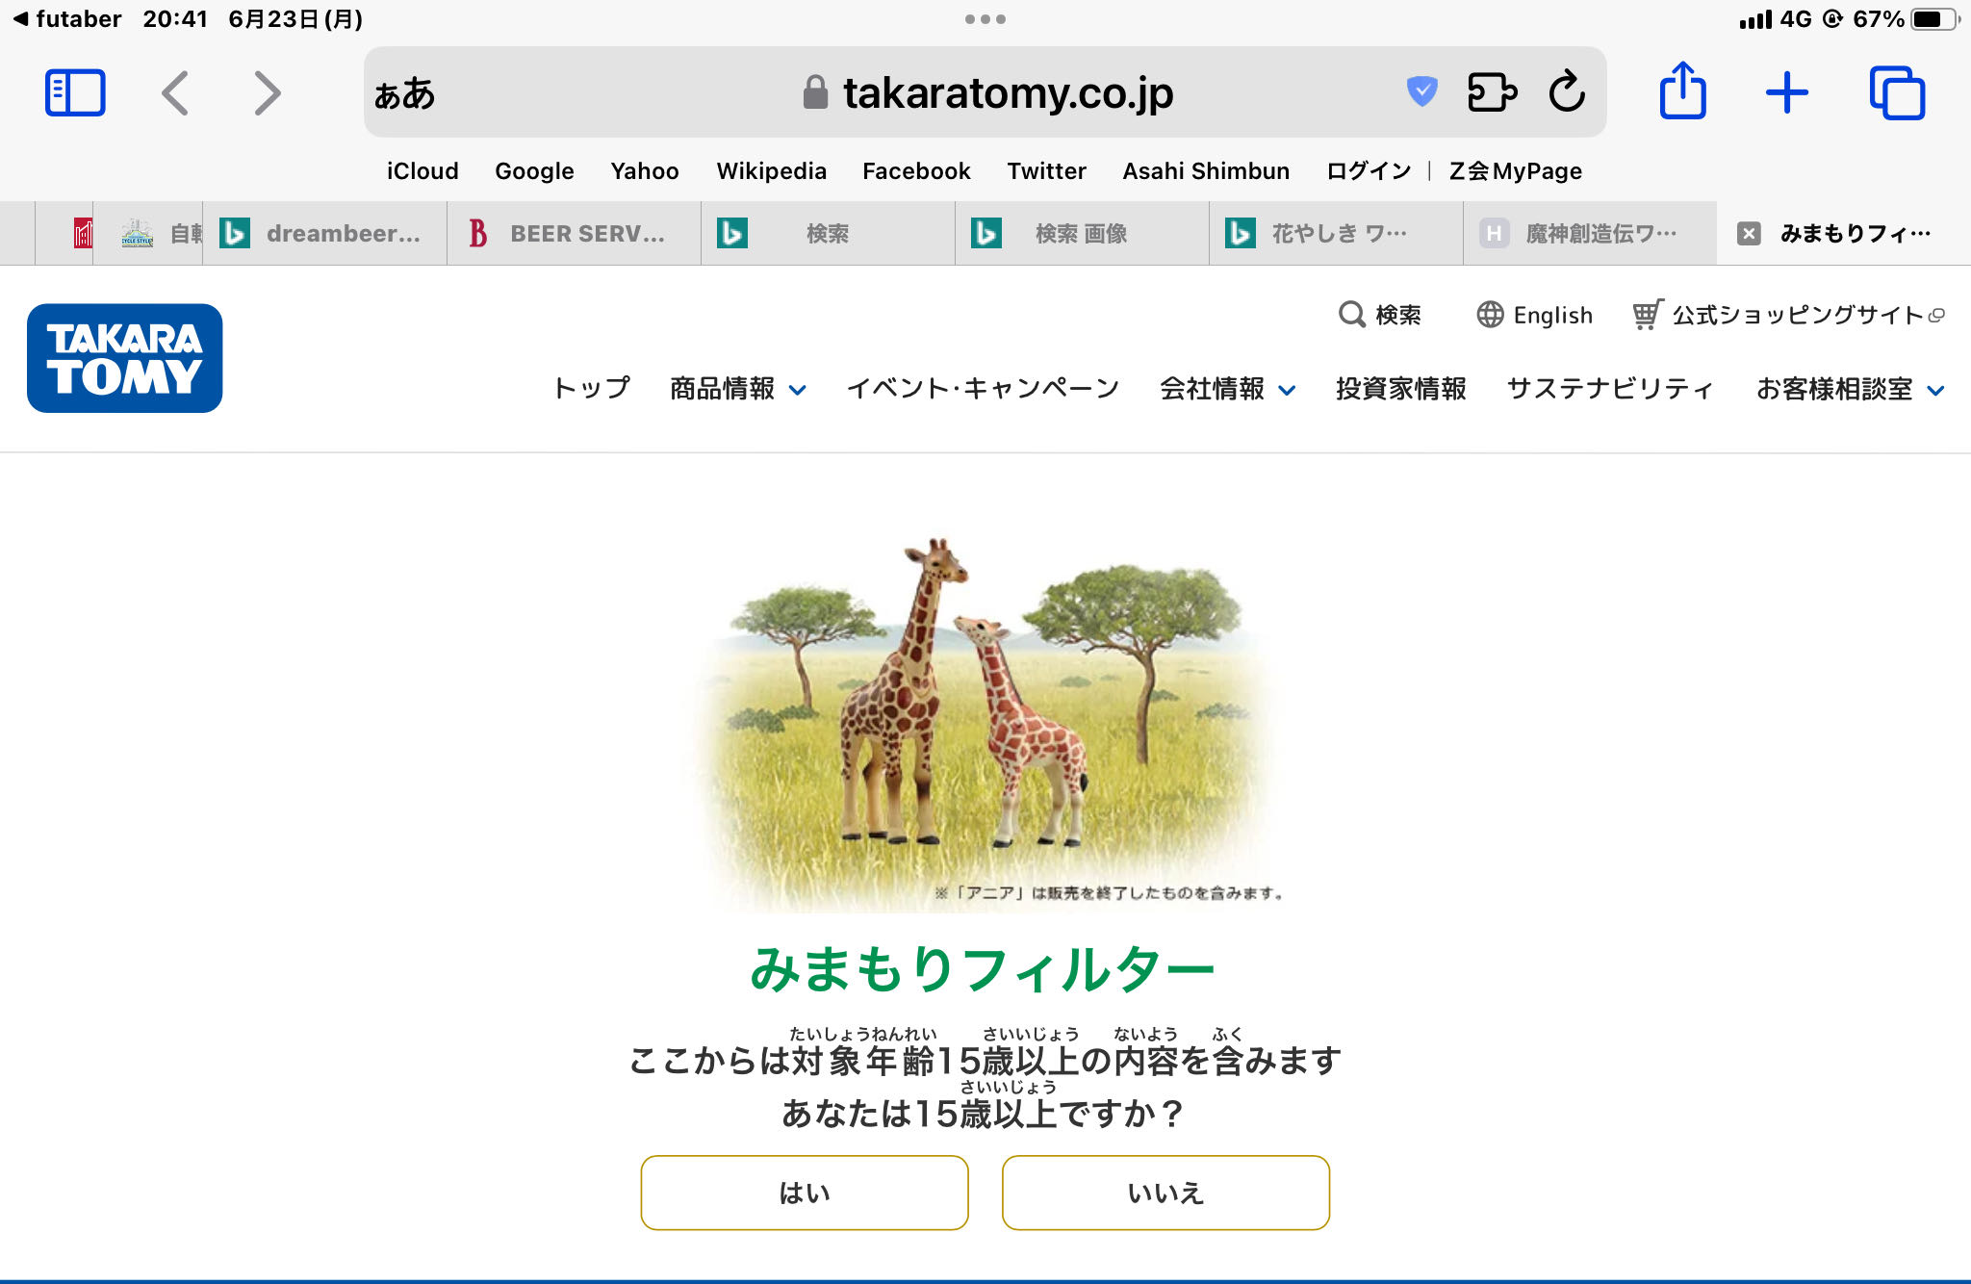Answer いいえ to the age filter
The height and width of the screenshot is (1284, 1971).
(1165, 1193)
